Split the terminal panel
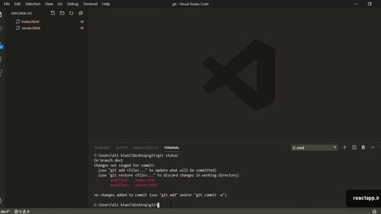 [354, 147]
